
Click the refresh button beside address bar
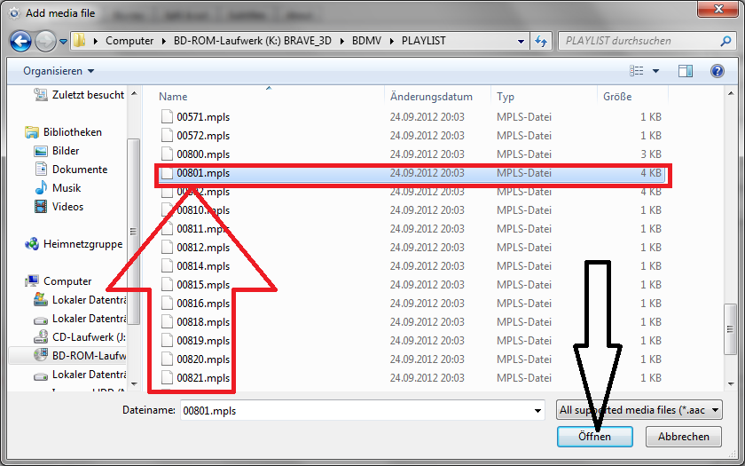541,41
